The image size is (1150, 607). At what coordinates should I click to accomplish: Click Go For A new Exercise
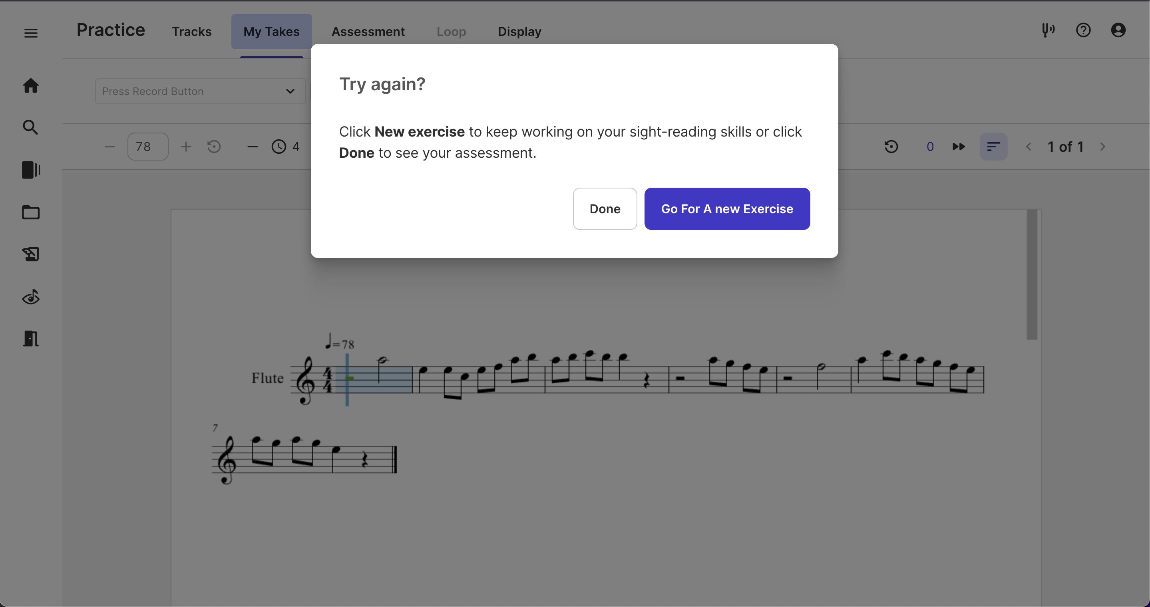coord(727,209)
